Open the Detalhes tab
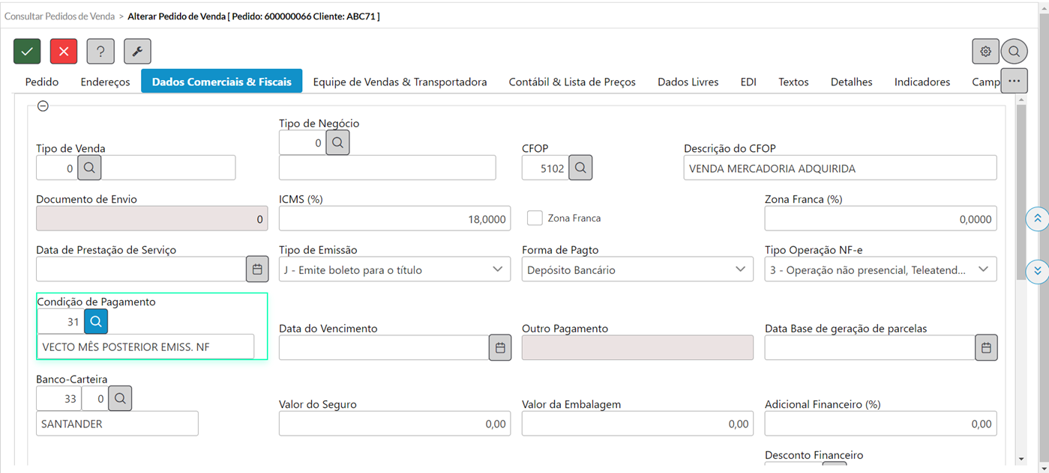The height and width of the screenshot is (473, 1049). point(852,82)
